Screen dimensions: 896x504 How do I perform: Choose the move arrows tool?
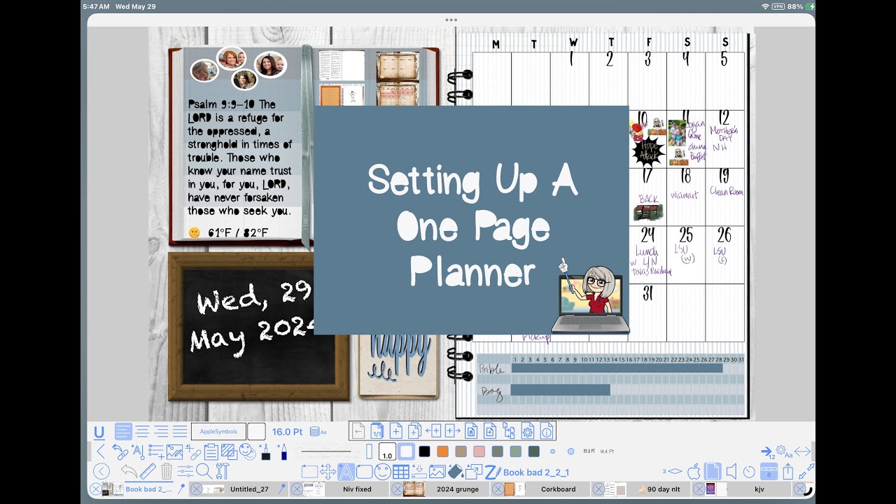pyautogui.click(x=328, y=472)
